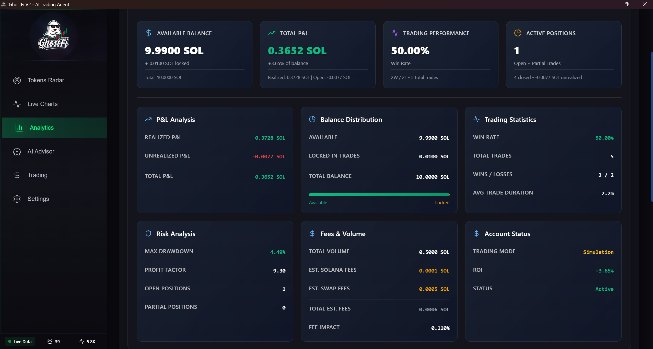Open Tokens Radar from the sidebar
Image resolution: width=653 pixels, height=349 pixels.
pos(46,80)
